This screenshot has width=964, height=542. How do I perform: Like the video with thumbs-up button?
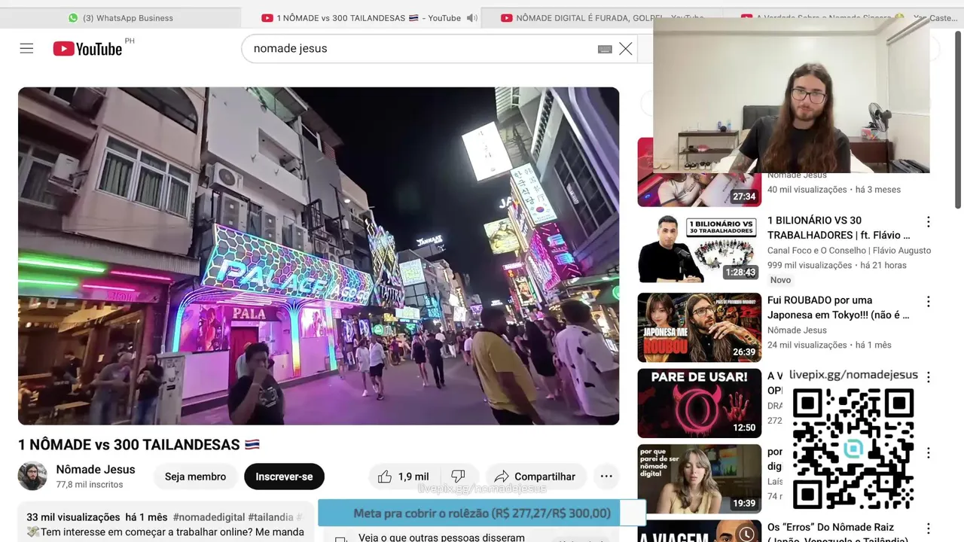pos(385,477)
